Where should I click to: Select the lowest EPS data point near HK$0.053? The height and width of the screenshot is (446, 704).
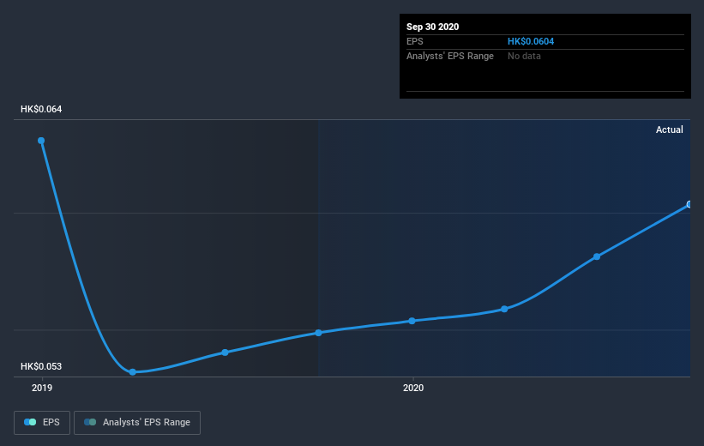coord(132,372)
